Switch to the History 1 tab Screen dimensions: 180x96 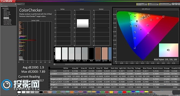(x=20, y=4)
